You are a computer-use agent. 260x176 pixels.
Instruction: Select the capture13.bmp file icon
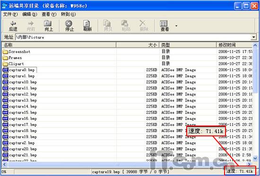(6, 101)
